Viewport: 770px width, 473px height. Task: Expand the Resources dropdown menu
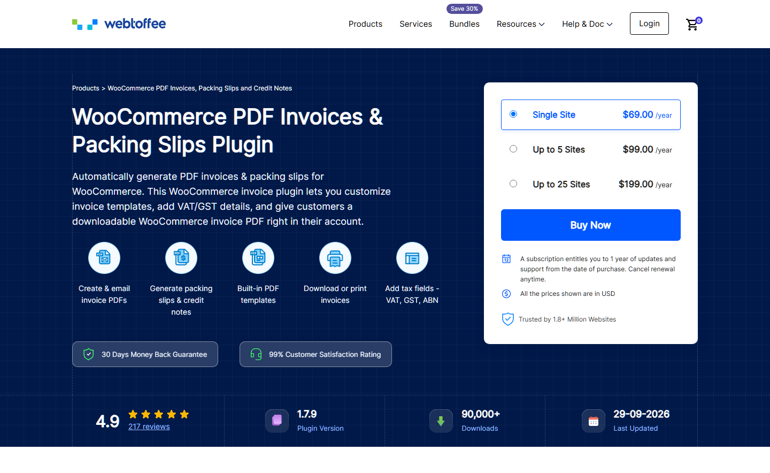point(521,24)
